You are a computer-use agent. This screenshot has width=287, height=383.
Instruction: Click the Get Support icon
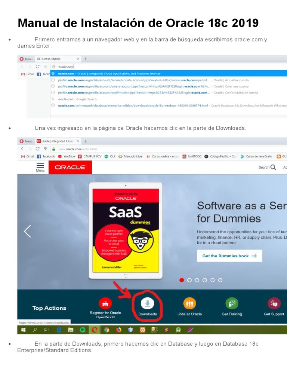tap(274, 304)
